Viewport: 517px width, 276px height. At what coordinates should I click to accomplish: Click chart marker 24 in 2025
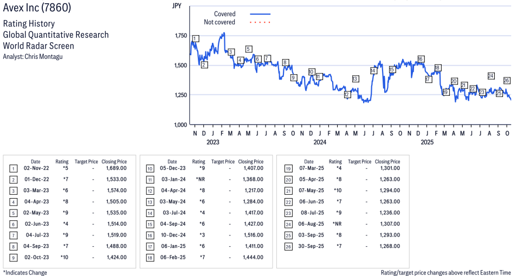(491, 76)
